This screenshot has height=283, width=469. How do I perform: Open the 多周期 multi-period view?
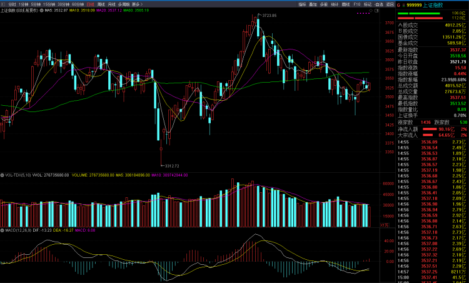[123, 4]
